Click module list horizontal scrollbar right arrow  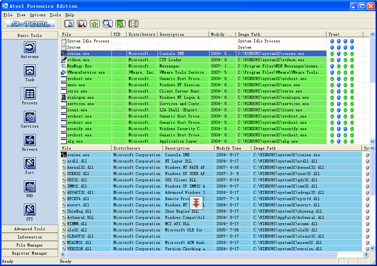pyautogui.click(x=366, y=254)
